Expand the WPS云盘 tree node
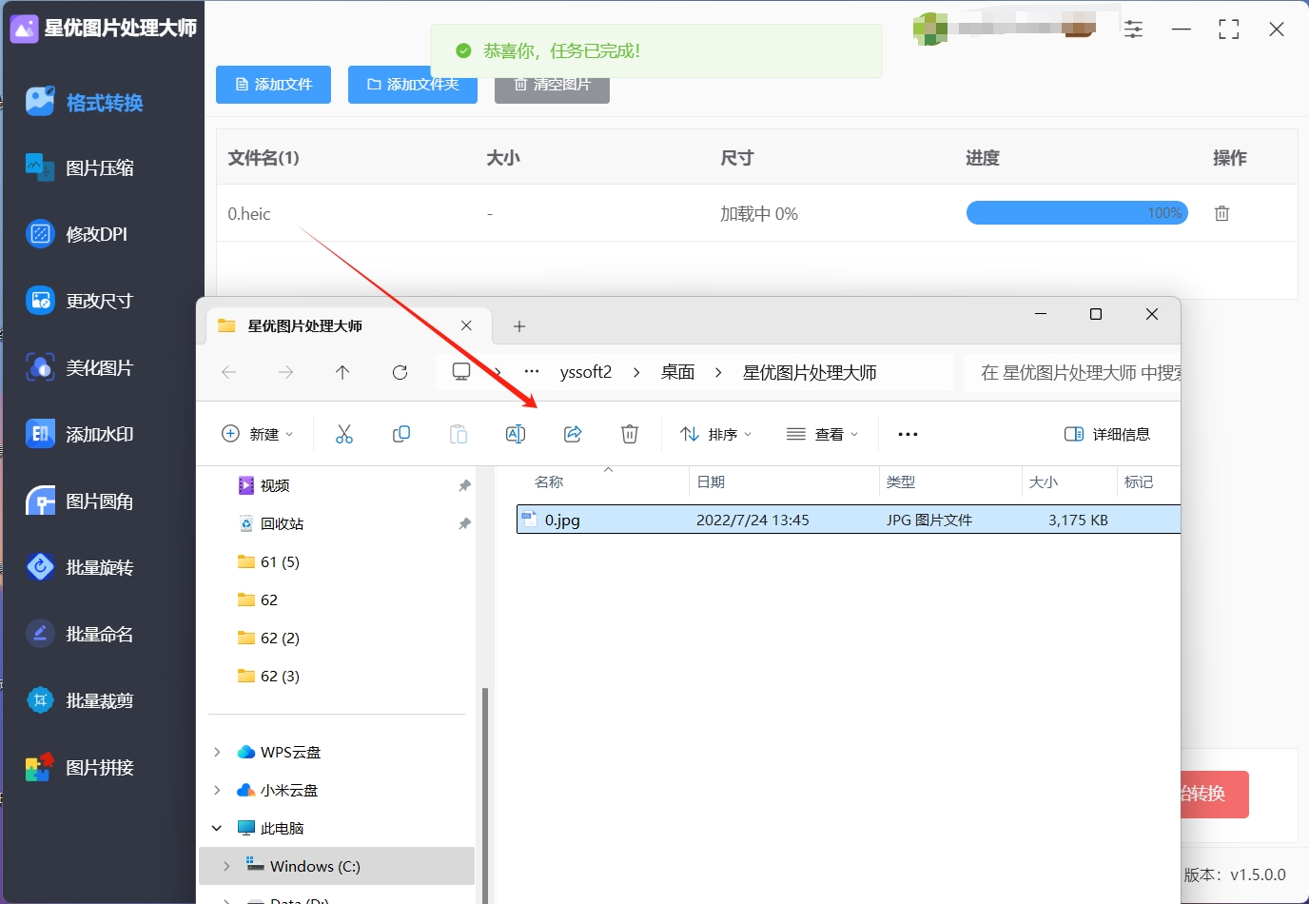 click(x=217, y=752)
